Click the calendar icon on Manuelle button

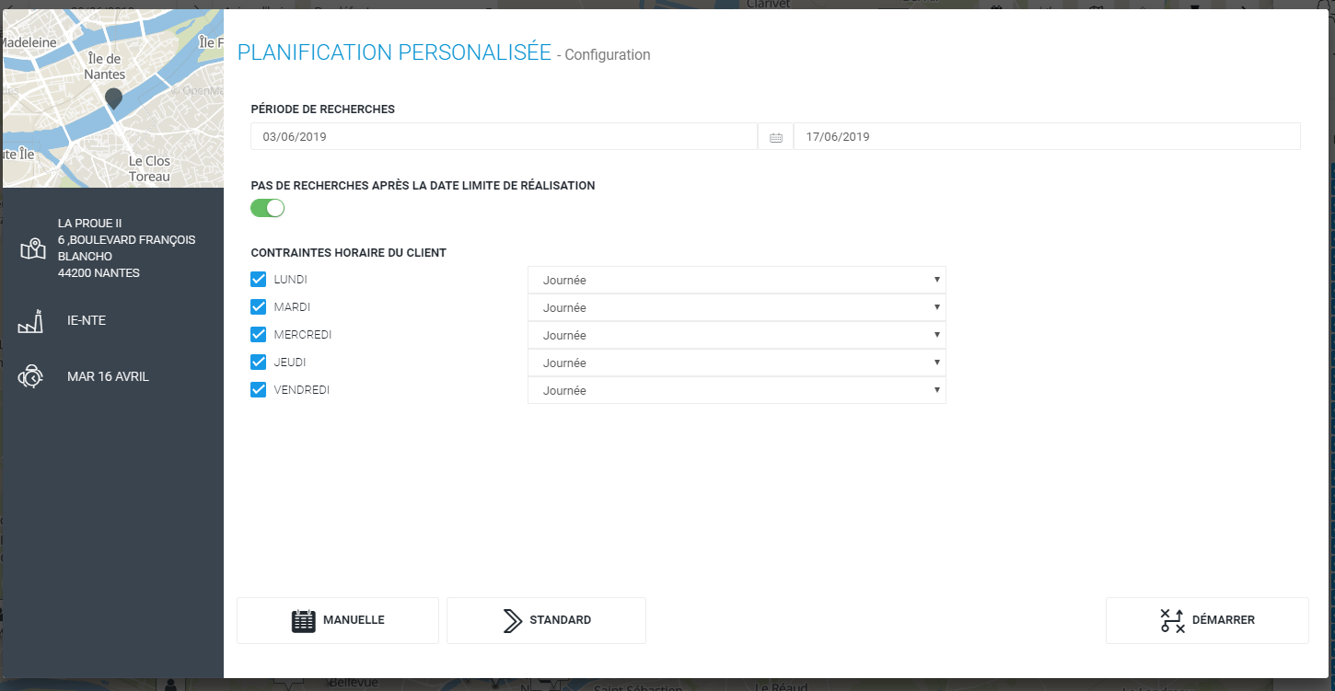[x=303, y=620]
